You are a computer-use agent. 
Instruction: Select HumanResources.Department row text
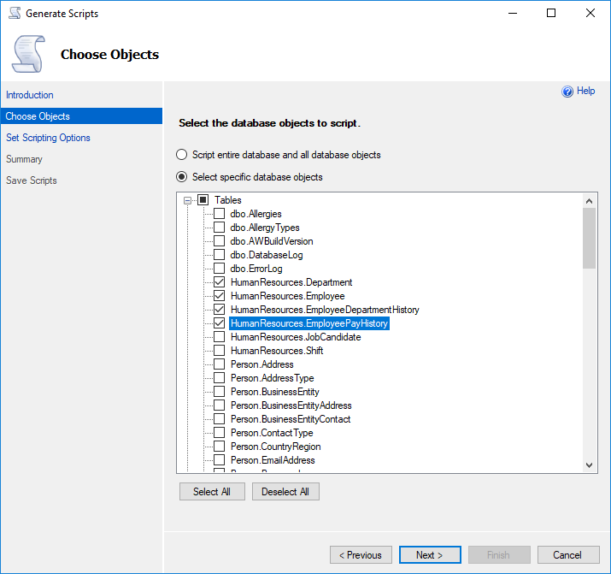[x=291, y=282]
